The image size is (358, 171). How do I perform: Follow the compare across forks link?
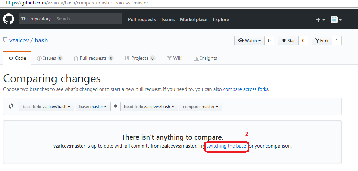tap(246, 89)
